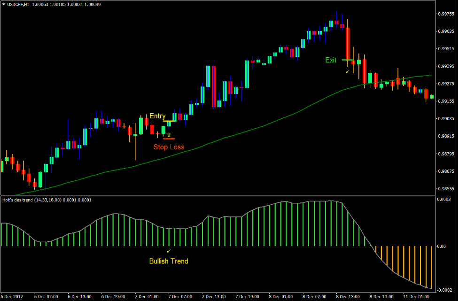Select the Stop Loss text annotation
This screenshot has height=301, width=459.
pyautogui.click(x=169, y=147)
